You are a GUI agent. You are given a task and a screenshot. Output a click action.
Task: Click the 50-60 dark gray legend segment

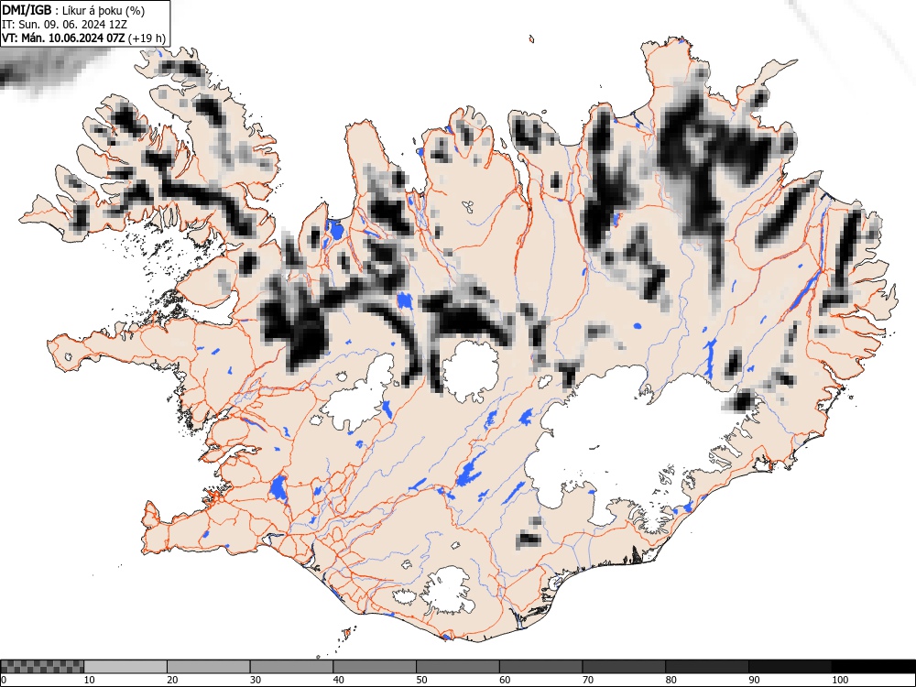pyautogui.click(x=458, y=667)
